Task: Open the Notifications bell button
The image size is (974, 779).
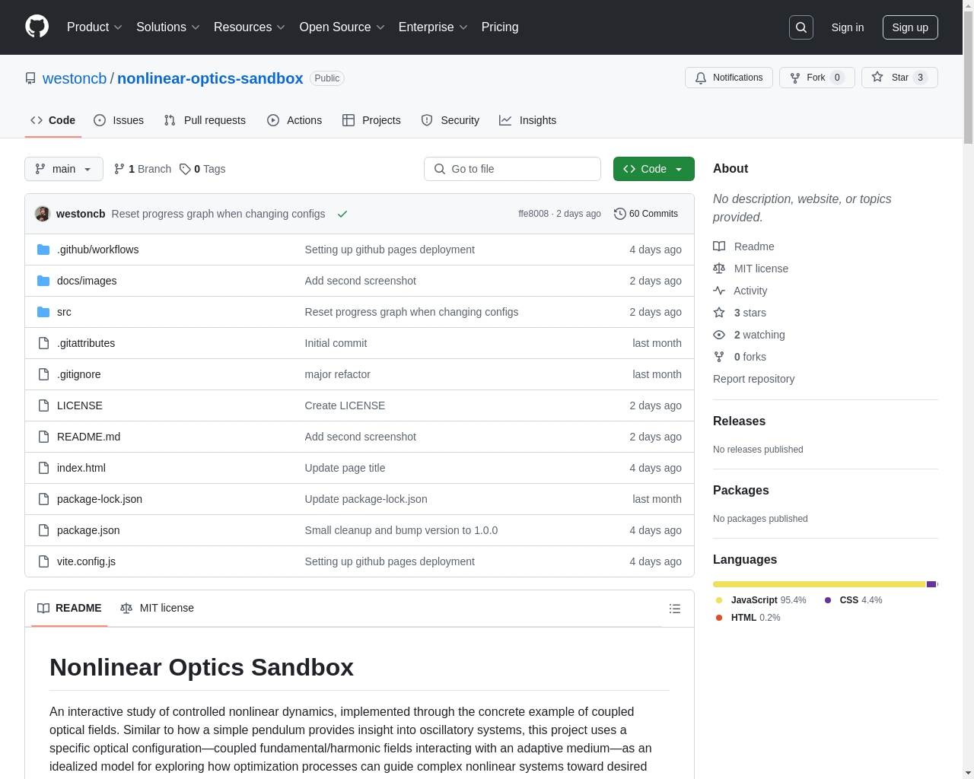Action: [x=729, y=78]
